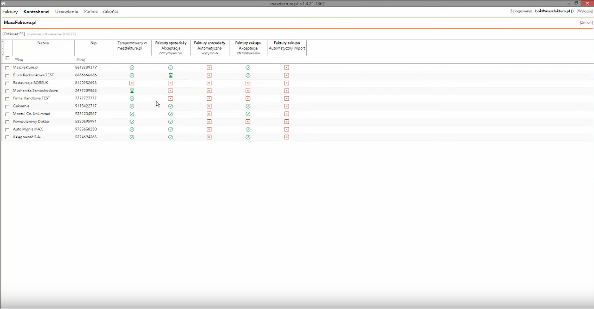Open the Ustawienia menu

(x=66, y=12)
